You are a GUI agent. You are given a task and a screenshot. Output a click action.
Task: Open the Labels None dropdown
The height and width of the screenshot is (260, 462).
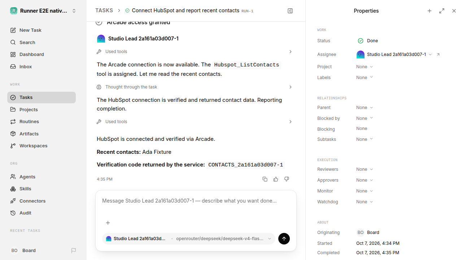[365, 78]
